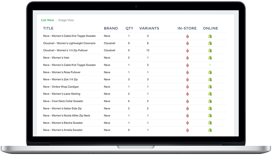
Task: Sort by the BRAND column header
Action: pyautogui.click(x=111, y=28)
